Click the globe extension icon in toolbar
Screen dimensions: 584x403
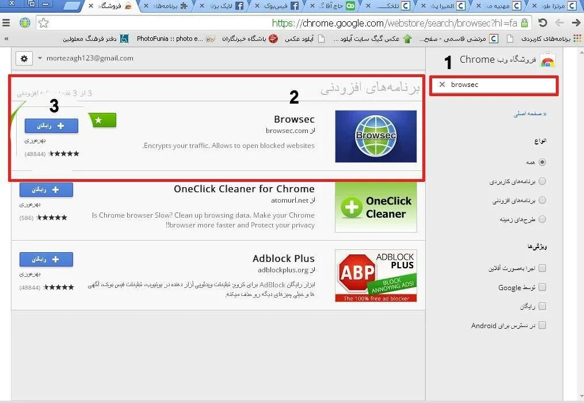click(25, 23)
